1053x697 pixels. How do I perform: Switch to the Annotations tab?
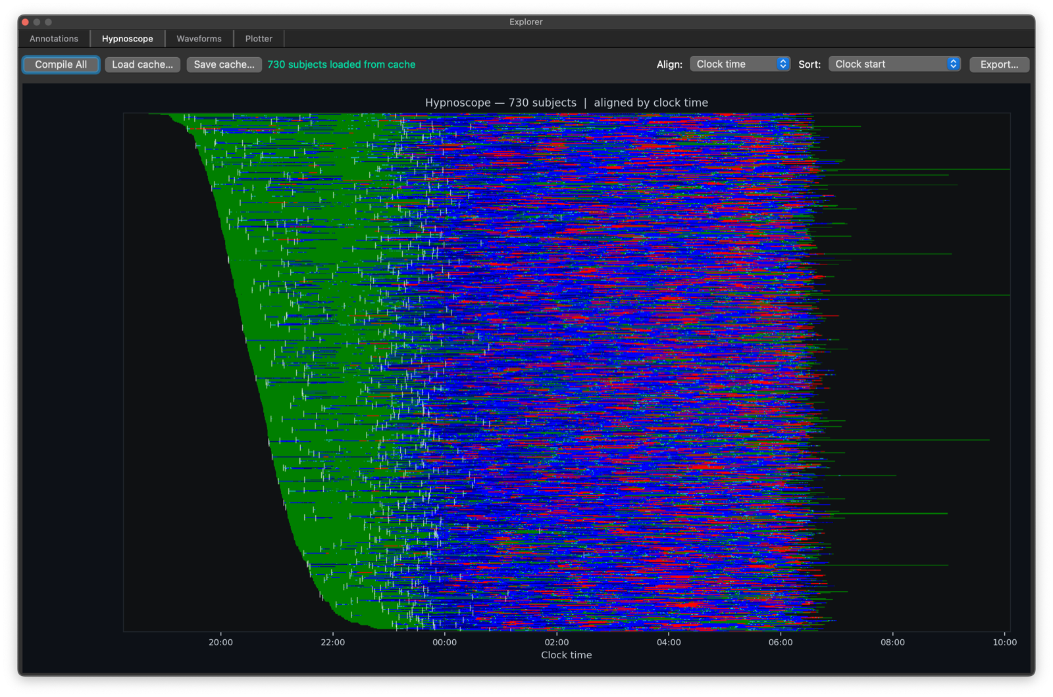53,38
